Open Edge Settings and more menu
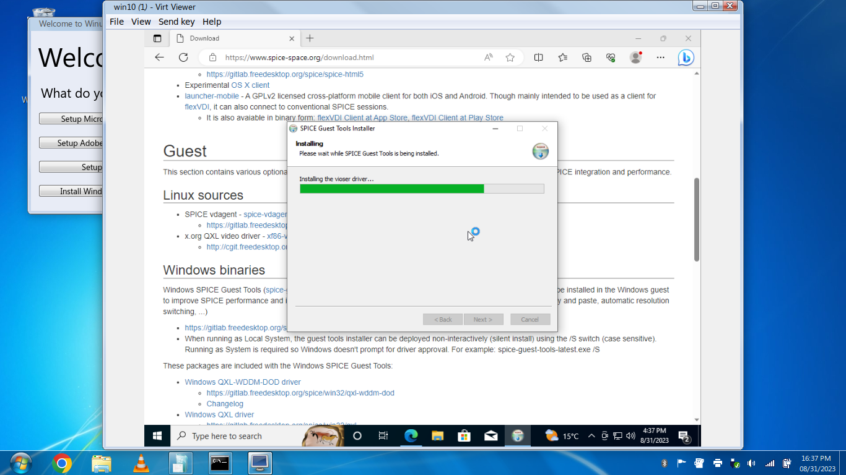 coord(660,58)
